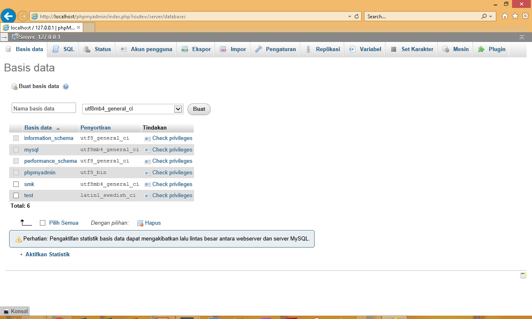Open the Set Karakter tab

tap(412, 49)
